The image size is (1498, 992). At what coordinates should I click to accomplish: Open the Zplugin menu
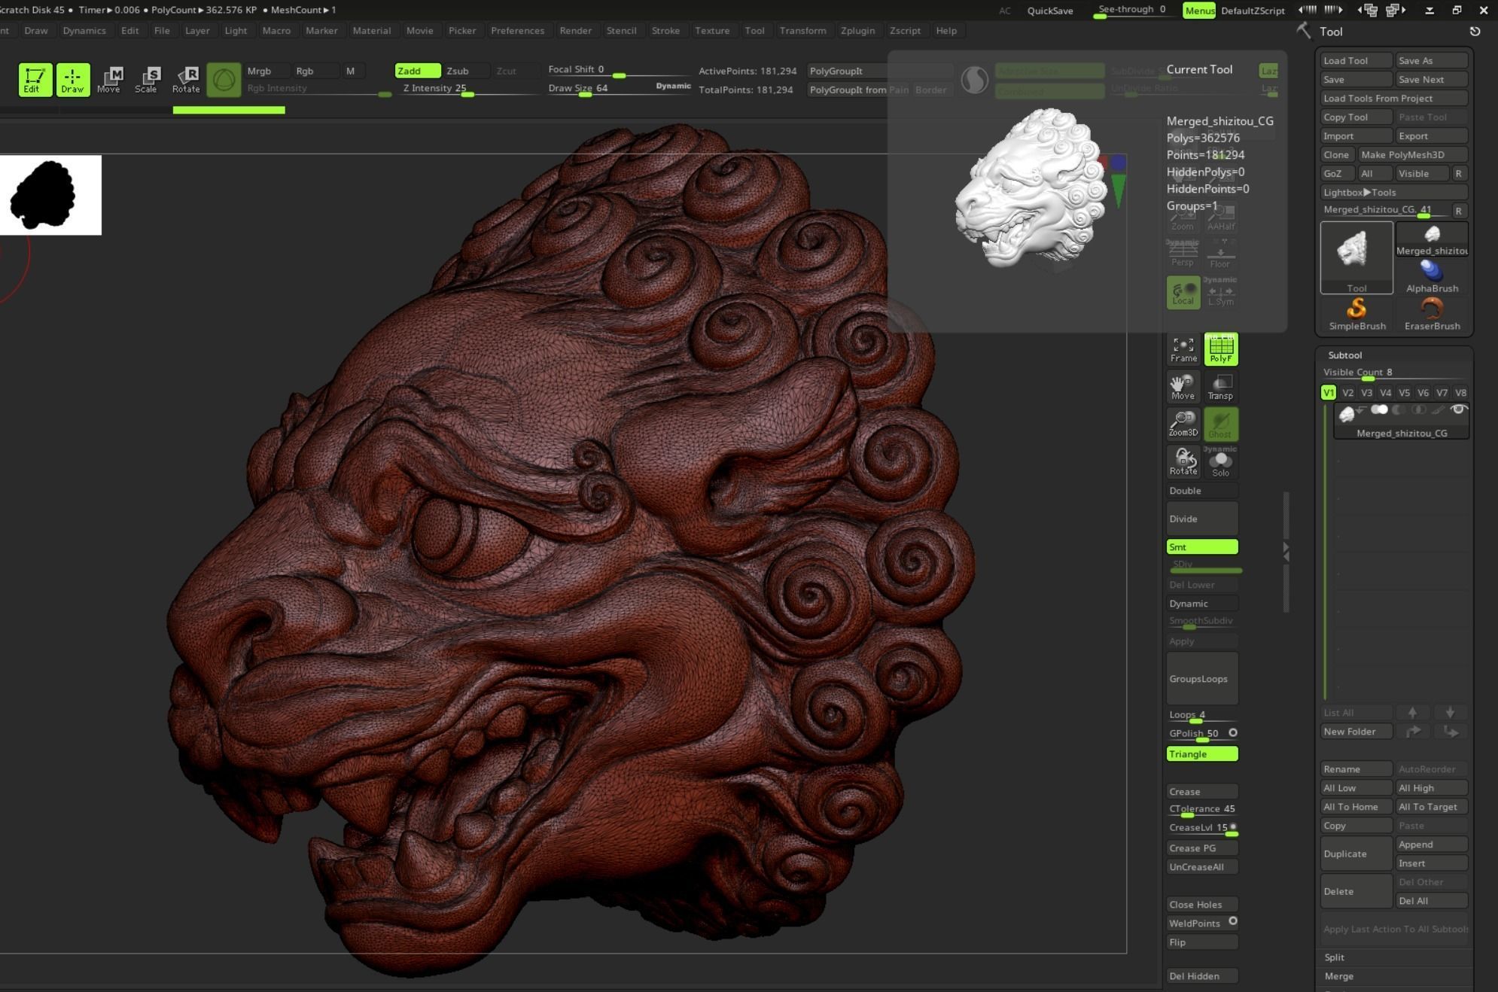857,31
